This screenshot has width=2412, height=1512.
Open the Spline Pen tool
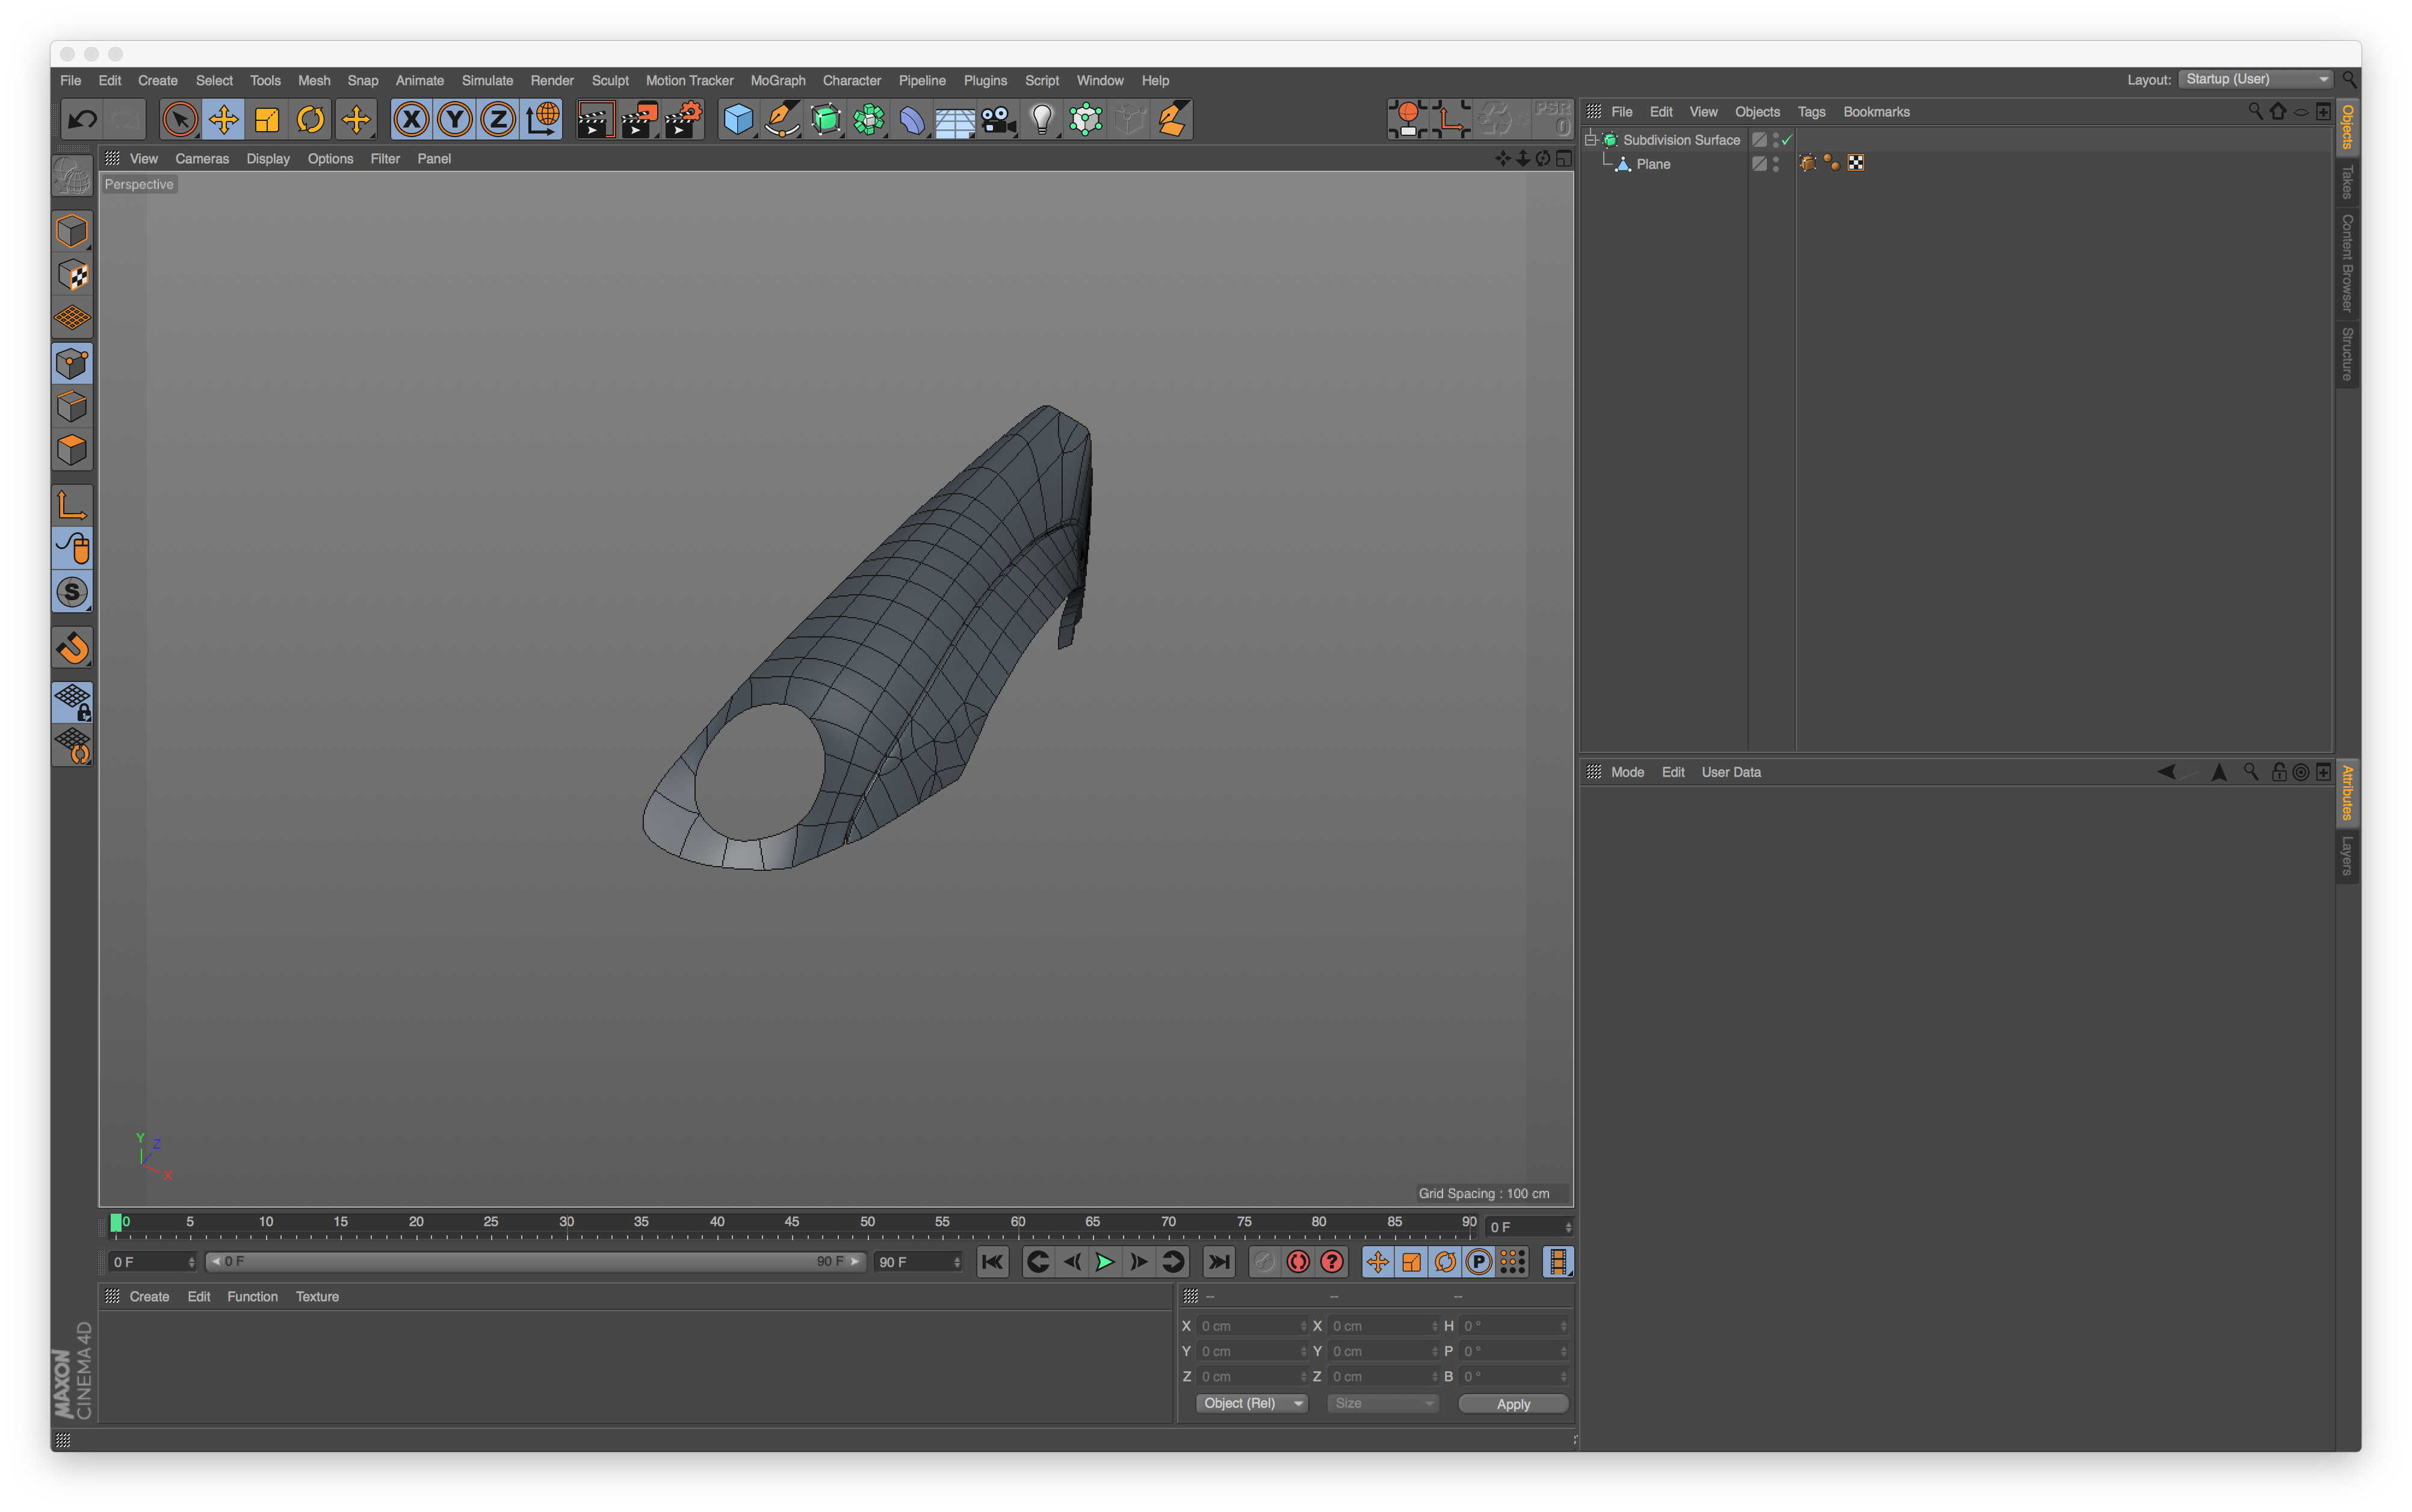pyautogui.click(x=782, y=120)
